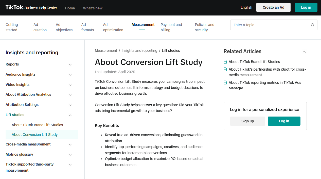This screenshot has width=321, height=179.
Task: Open the Policies and security tab
Action: (x=205, y=27)
